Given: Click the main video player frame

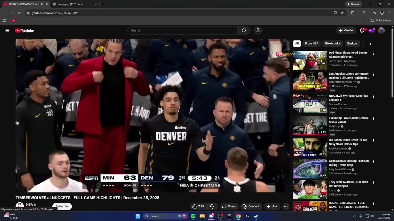Looking at the screenshot, I should pyautogui.click(x=152, y=115).
